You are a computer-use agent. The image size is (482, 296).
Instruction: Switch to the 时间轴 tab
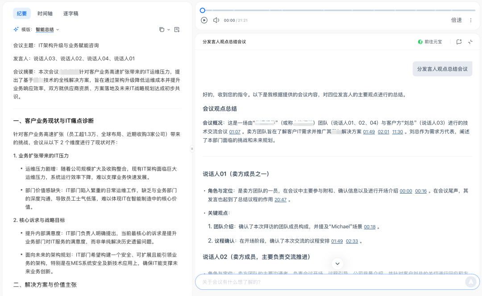point(46,13)
